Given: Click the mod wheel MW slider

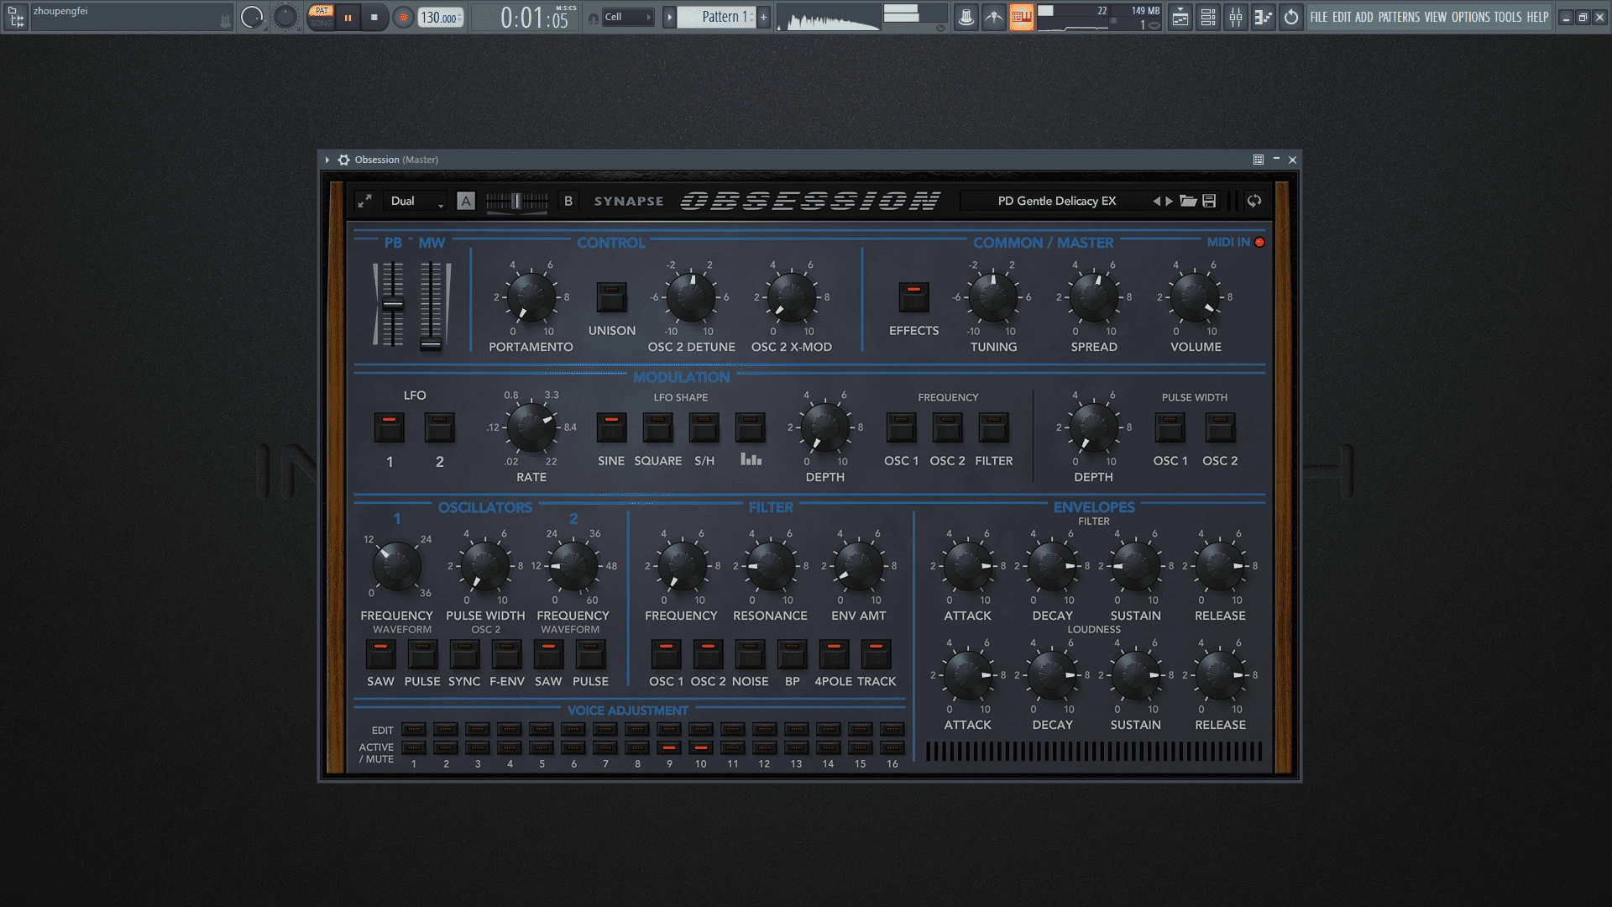Looking at the screenshot, I should coord(431,304).
